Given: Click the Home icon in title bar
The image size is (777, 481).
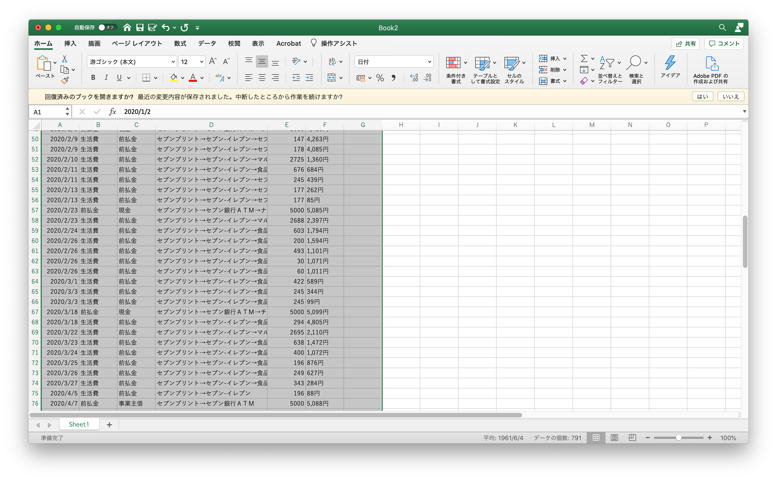Looking at the screenshot, I should (127, 27).
